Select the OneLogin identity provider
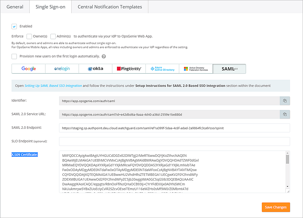The width and height of the screenshot is (303, 218). [62, 69]
